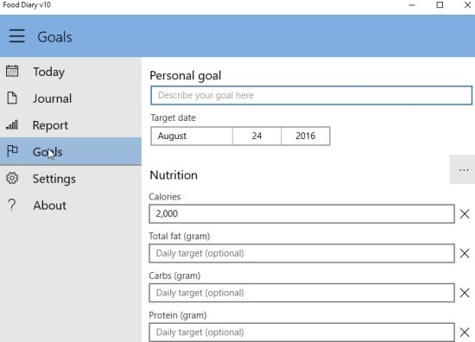Clear the Calories field with X

tap(465, 214)
